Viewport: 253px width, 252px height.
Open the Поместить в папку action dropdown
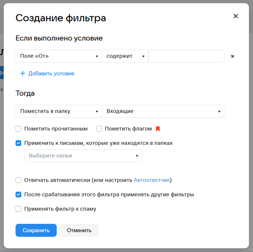pos(59,111)
